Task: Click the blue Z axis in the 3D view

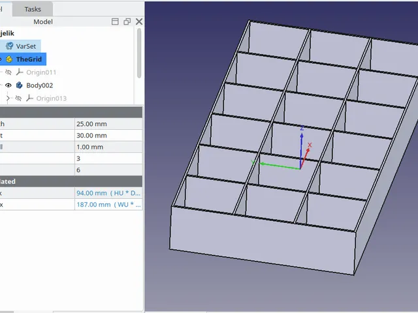Action: click(x=301, y=151)
